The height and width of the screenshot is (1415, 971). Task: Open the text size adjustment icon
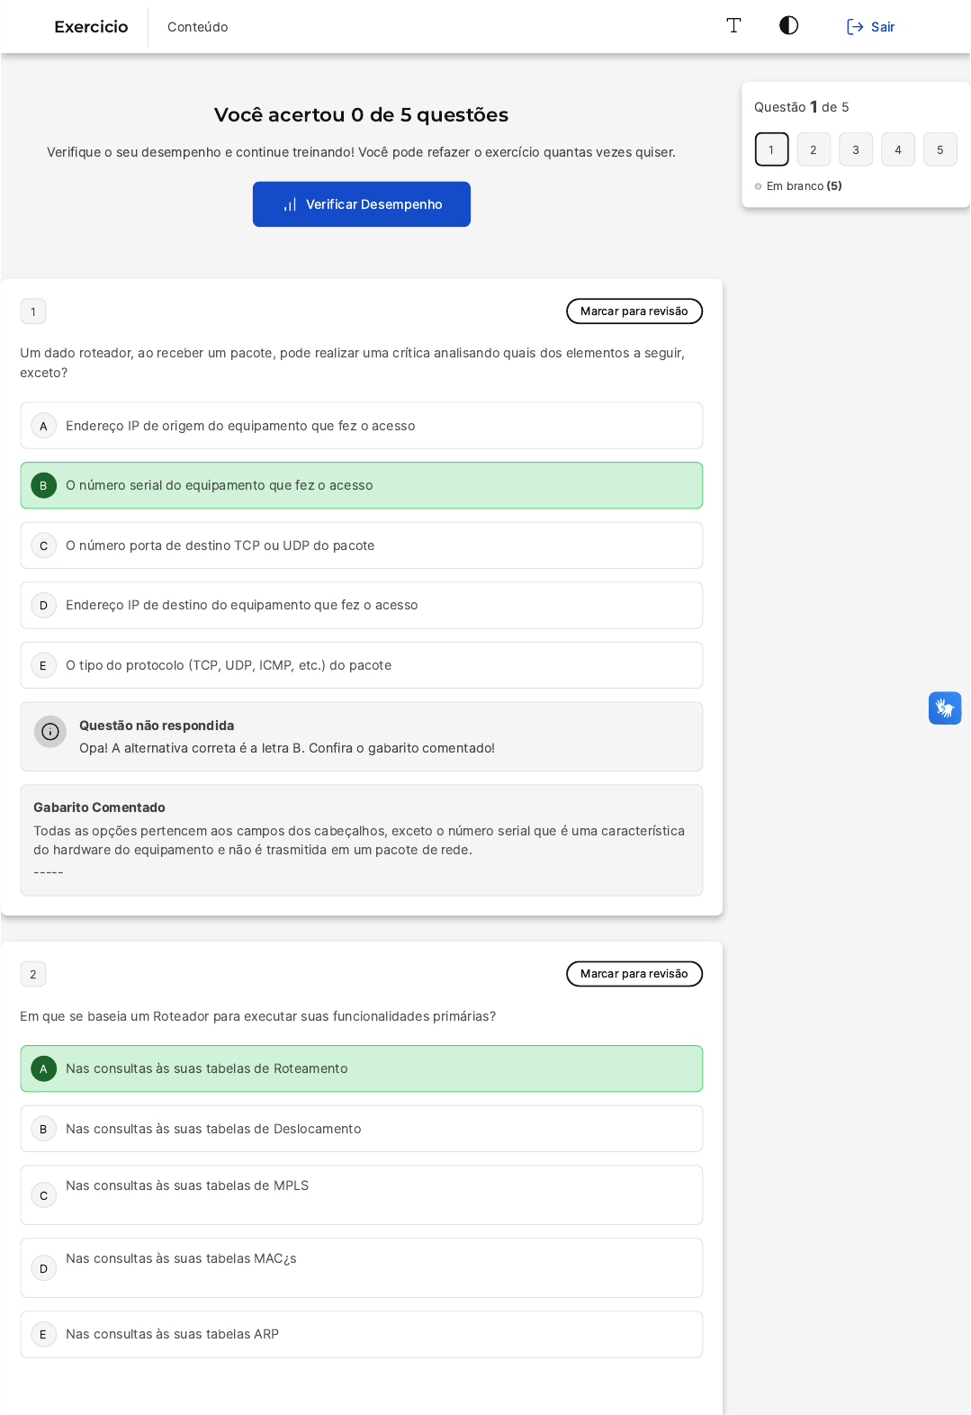(733, 25)
